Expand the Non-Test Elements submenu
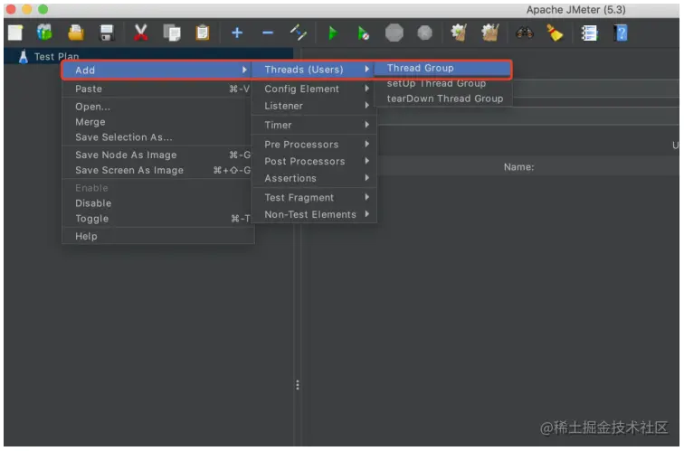684x451 pixels. [314, 214]
